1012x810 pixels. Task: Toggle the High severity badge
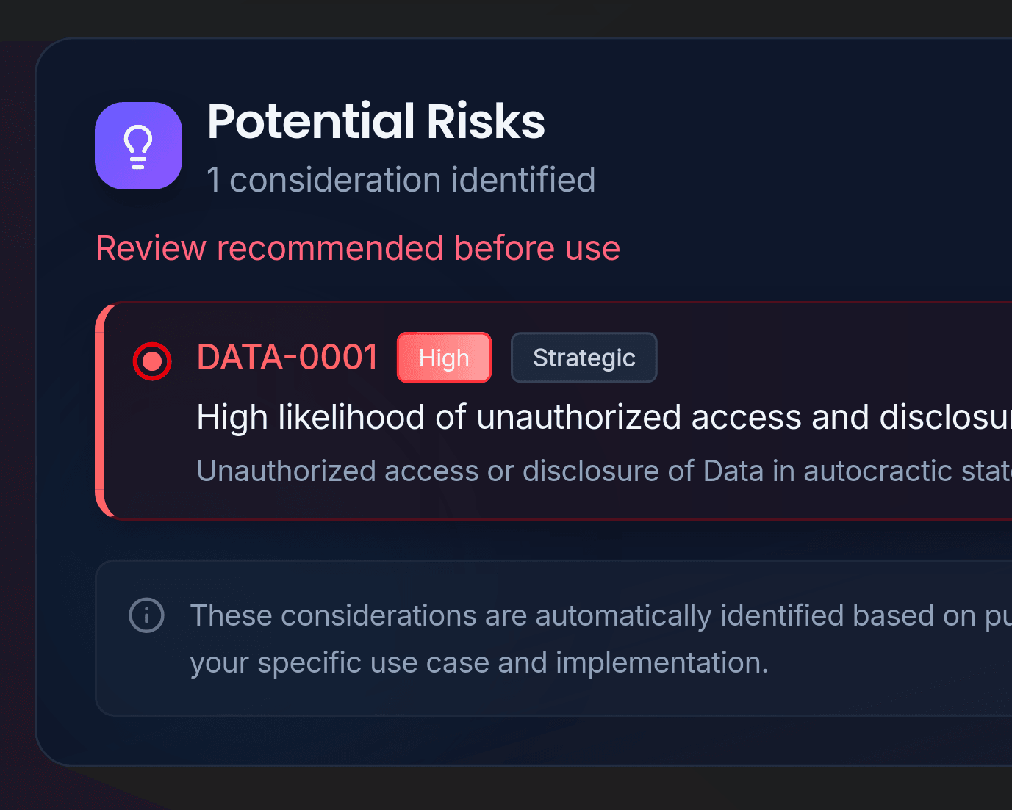click(443, 358)
